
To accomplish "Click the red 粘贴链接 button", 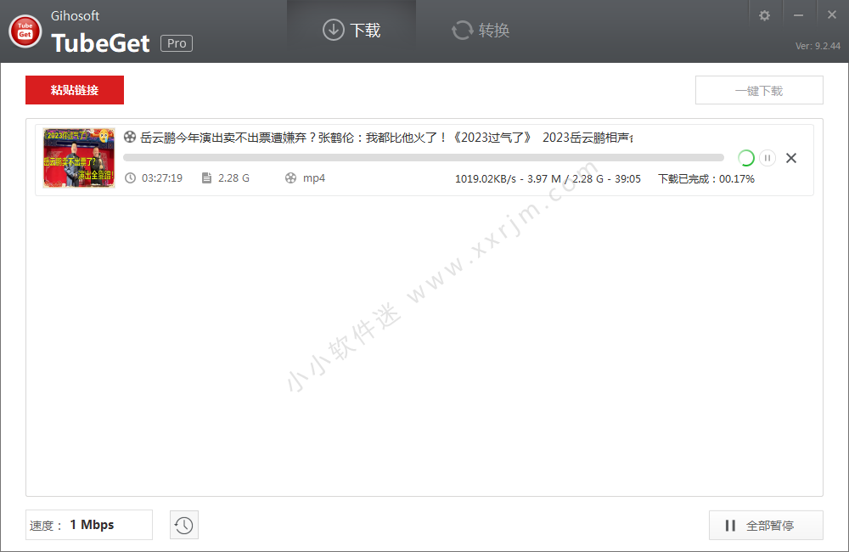I will click(x=75, y=90).
